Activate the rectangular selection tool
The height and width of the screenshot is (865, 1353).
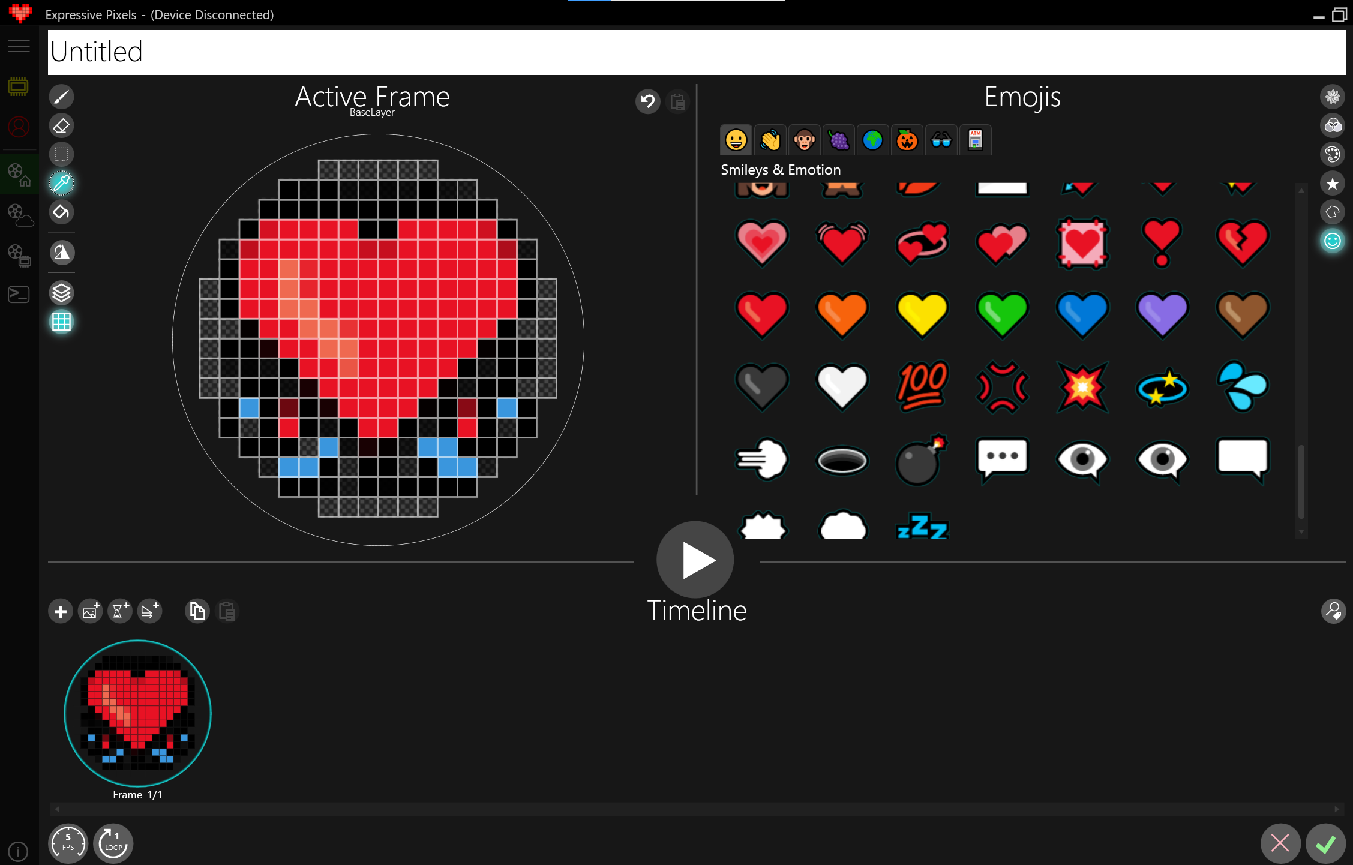point(61,154)
